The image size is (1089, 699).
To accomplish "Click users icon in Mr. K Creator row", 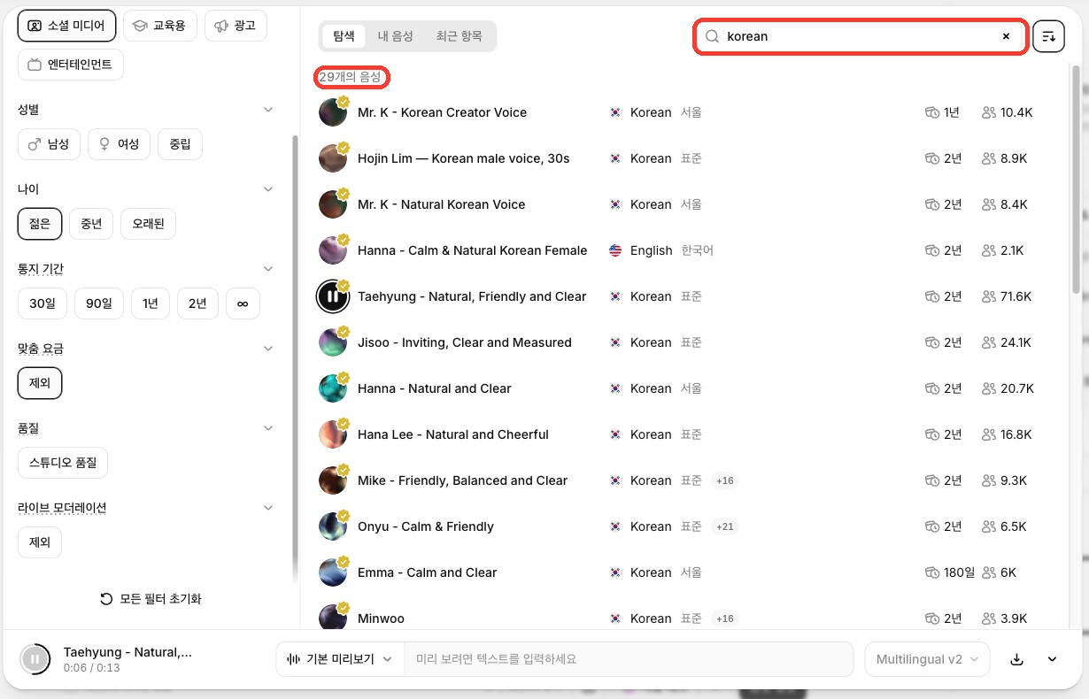I will point(989,112).
